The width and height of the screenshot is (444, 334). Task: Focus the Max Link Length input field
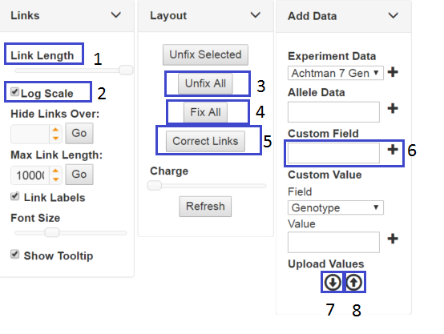coord(30,175)
